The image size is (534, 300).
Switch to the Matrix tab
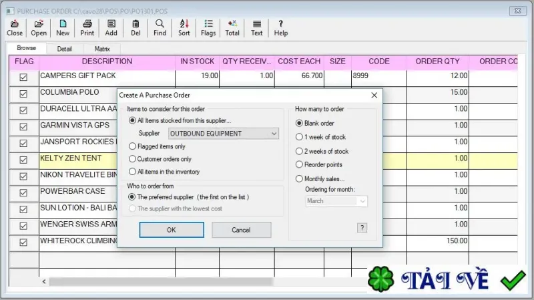(x=102, y=49)
